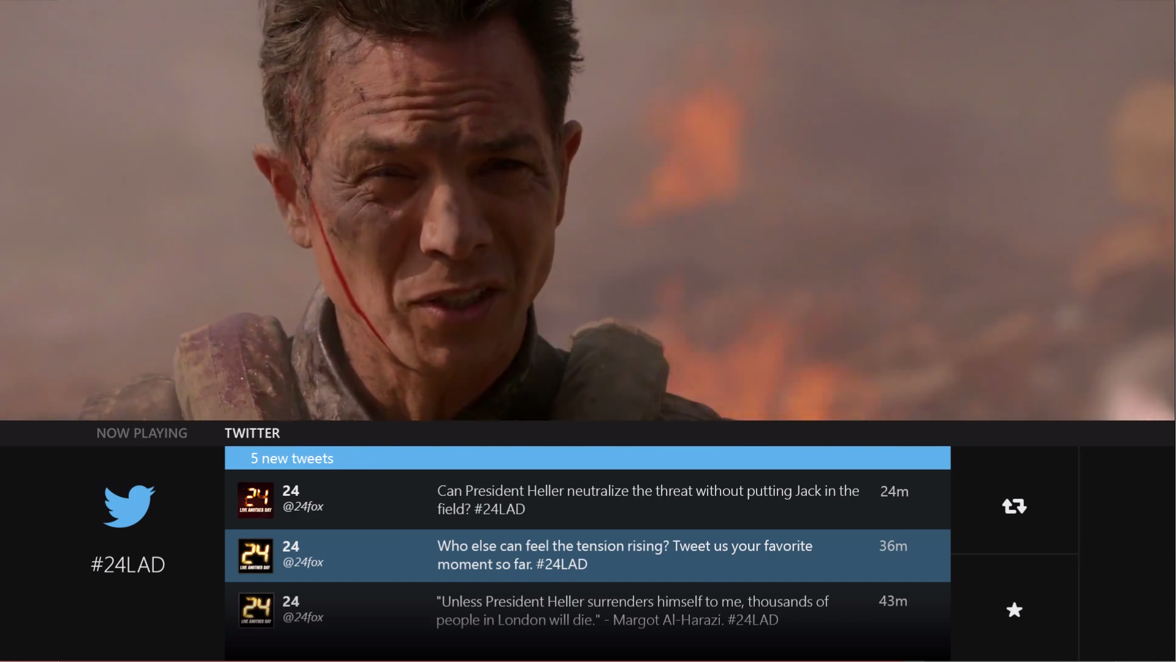1176x662 pixels.
Task: Click @24fox handle on the 43m tweet
Action: pyautogui.click(x=303, y=617)
